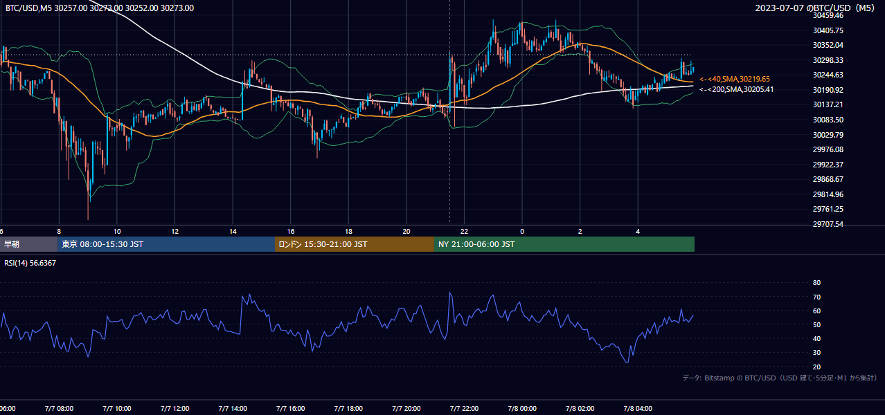The width and height of the screenshot is (885, 415).
Task: Click the 7/7 14:00 time axis label
Action: pyautogui.click(x=233, y=409)
